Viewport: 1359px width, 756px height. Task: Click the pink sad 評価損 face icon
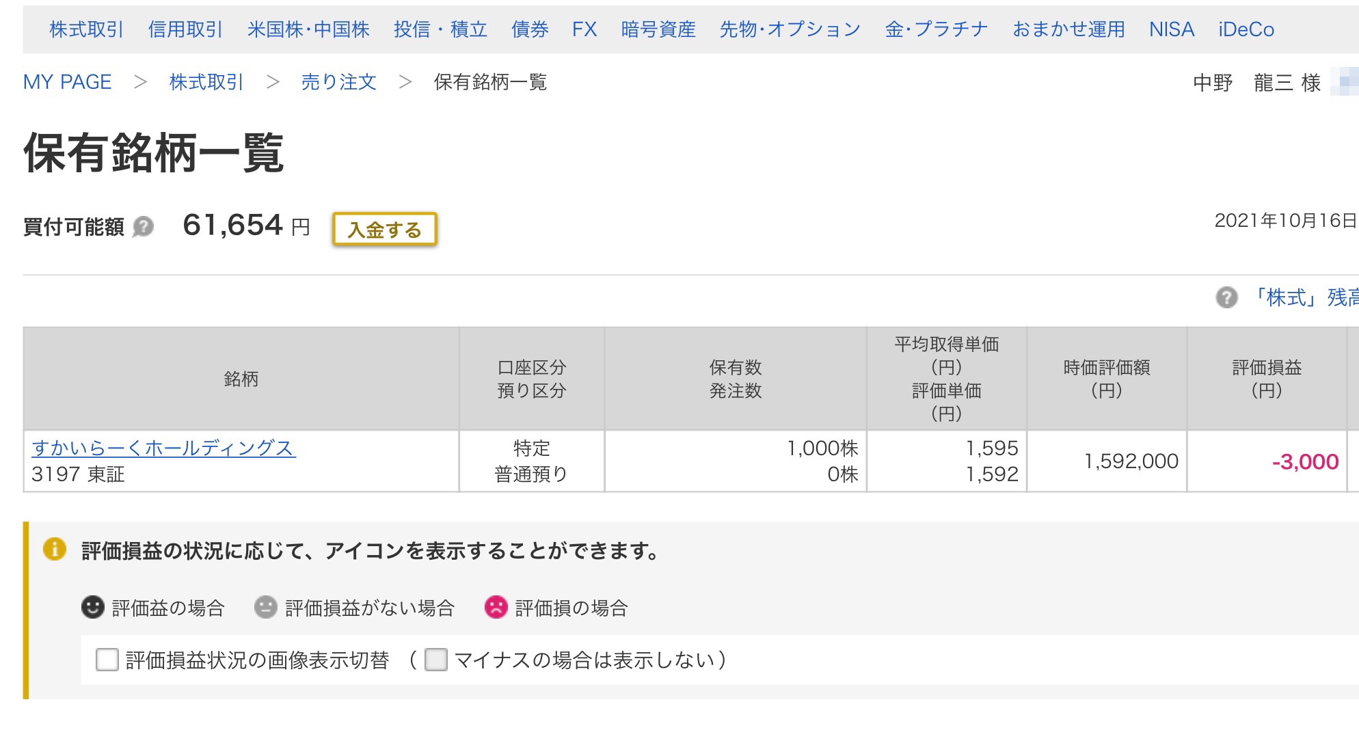496,607
